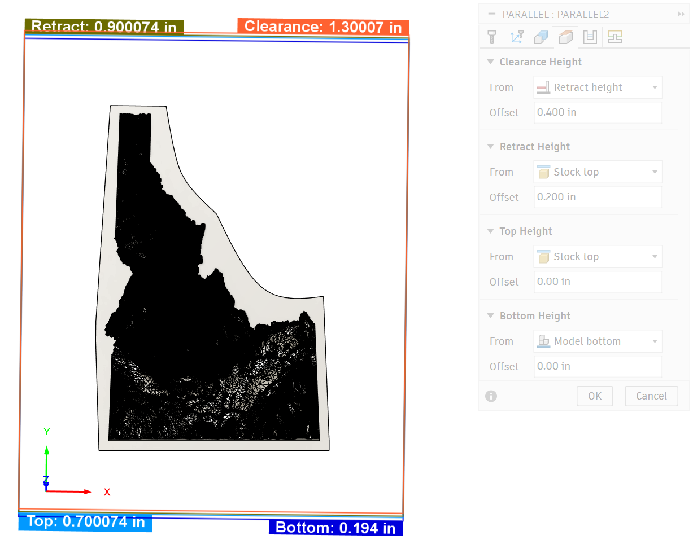Image resolution: width=693 pixels, height=544 pixels.
Task: Open the Tool tab
Action: coord(491,38)
